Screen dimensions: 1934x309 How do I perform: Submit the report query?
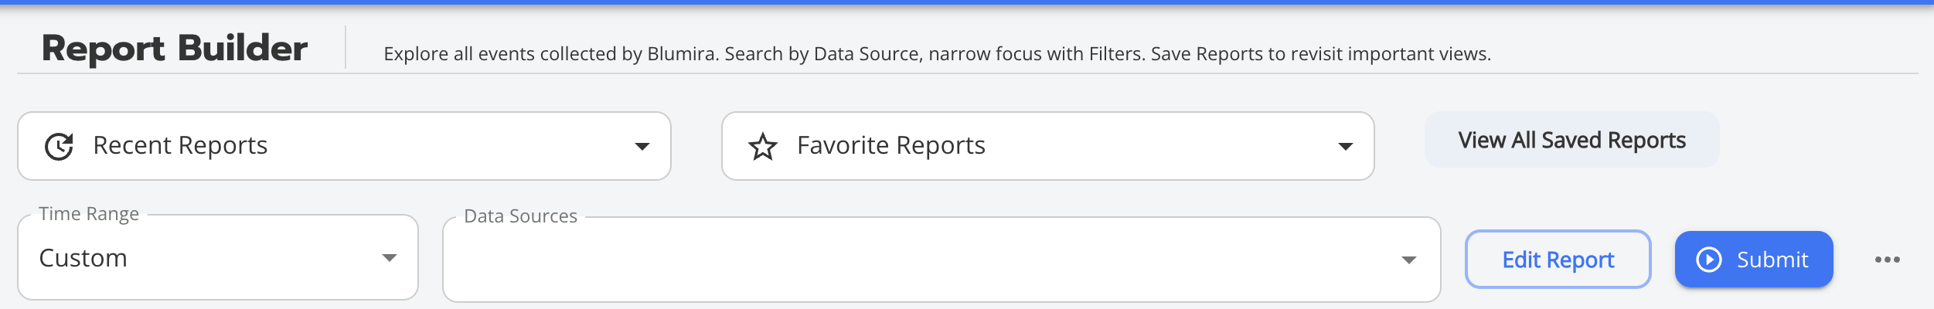(1753, 260)
